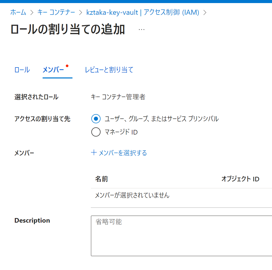272x270 pixels.
Task: Return to kztaka-key-vault アクセス制御 (IAM) page
Action: 143,12
